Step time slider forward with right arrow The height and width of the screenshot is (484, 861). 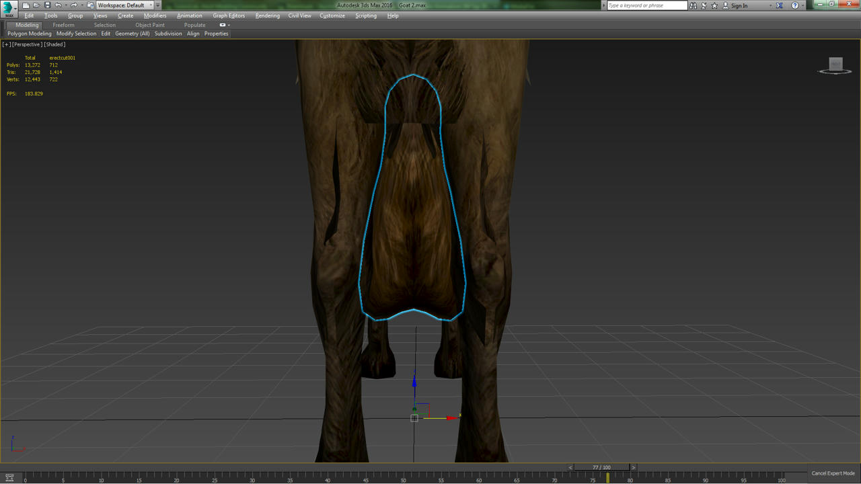[633, 467]
